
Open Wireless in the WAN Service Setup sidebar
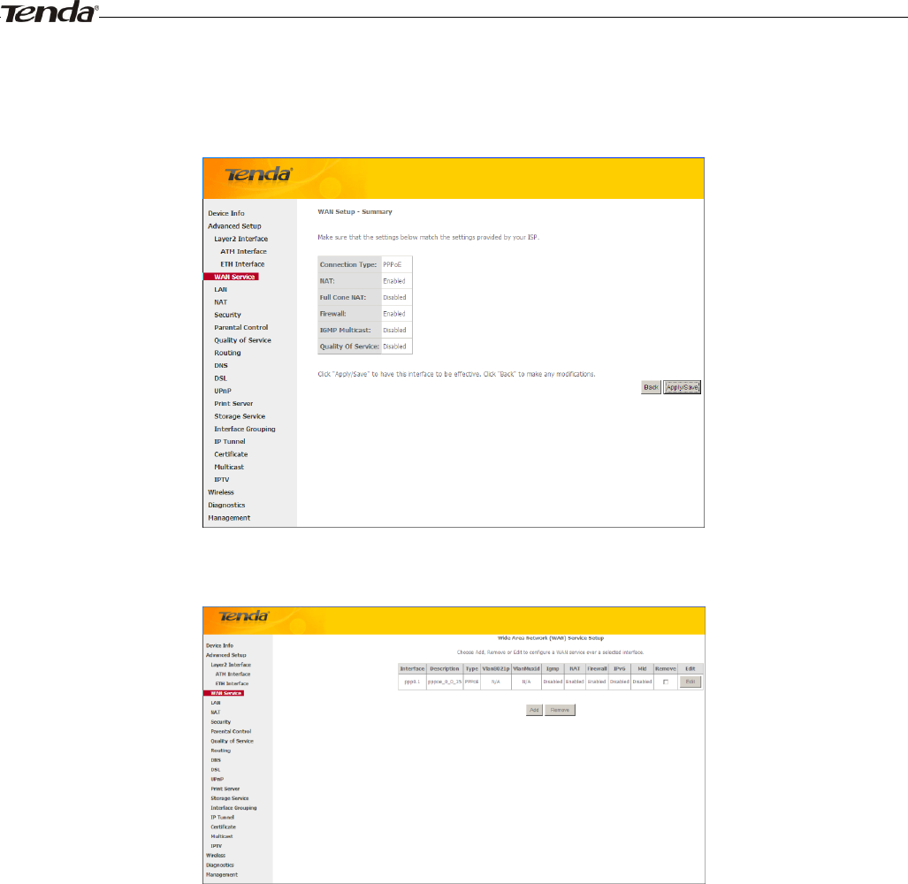216,855
